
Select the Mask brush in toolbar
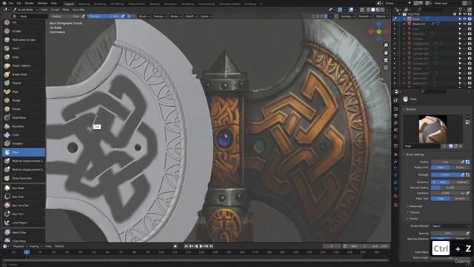24,152
